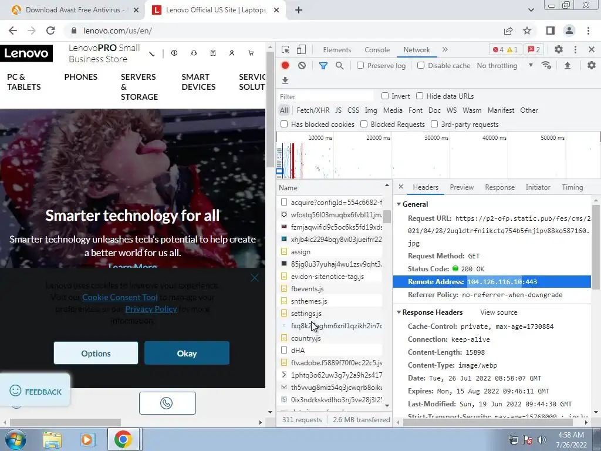Enable Disable cache checkbox
This screenshot has height=451, width=601.
pos(421,66)
